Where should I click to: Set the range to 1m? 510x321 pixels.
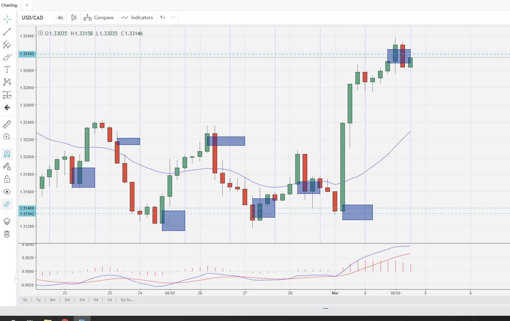coord(82,300)
